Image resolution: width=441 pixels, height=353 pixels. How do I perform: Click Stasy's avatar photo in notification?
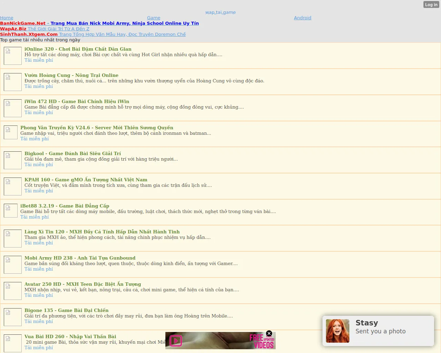(338, 331)
